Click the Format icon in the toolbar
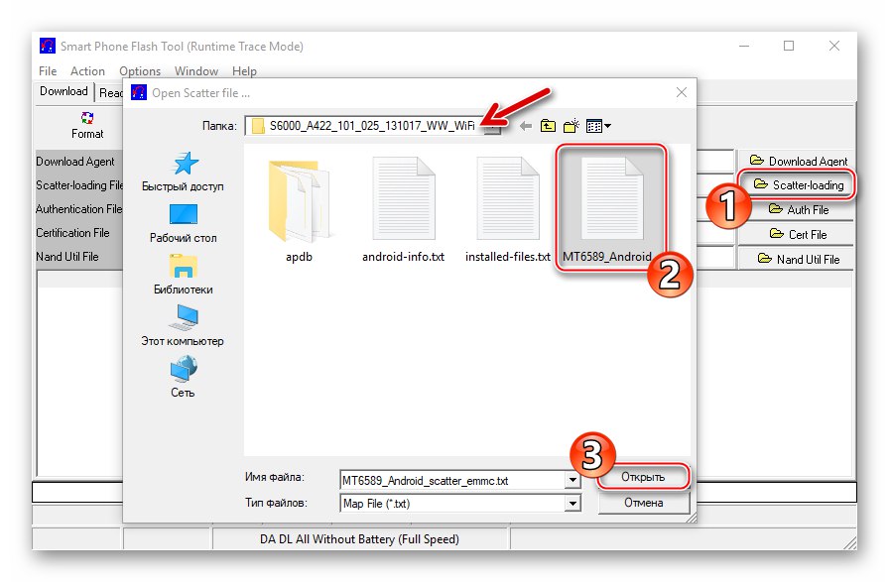 point(87,118)
